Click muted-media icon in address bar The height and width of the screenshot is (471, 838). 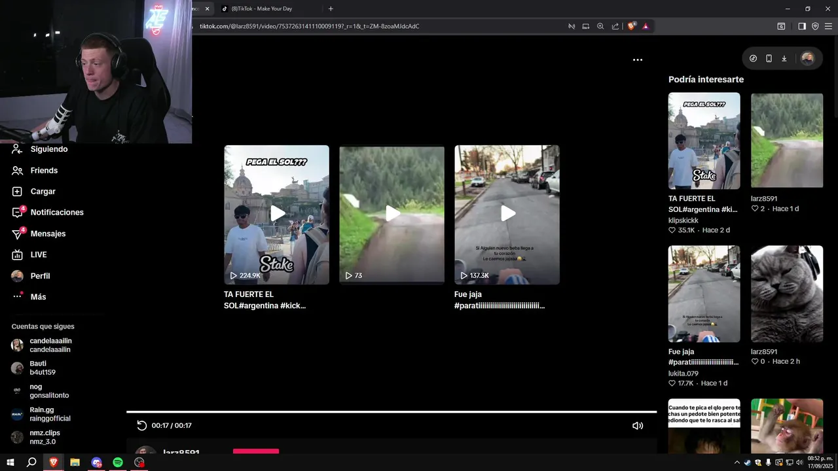click(571, 26)
